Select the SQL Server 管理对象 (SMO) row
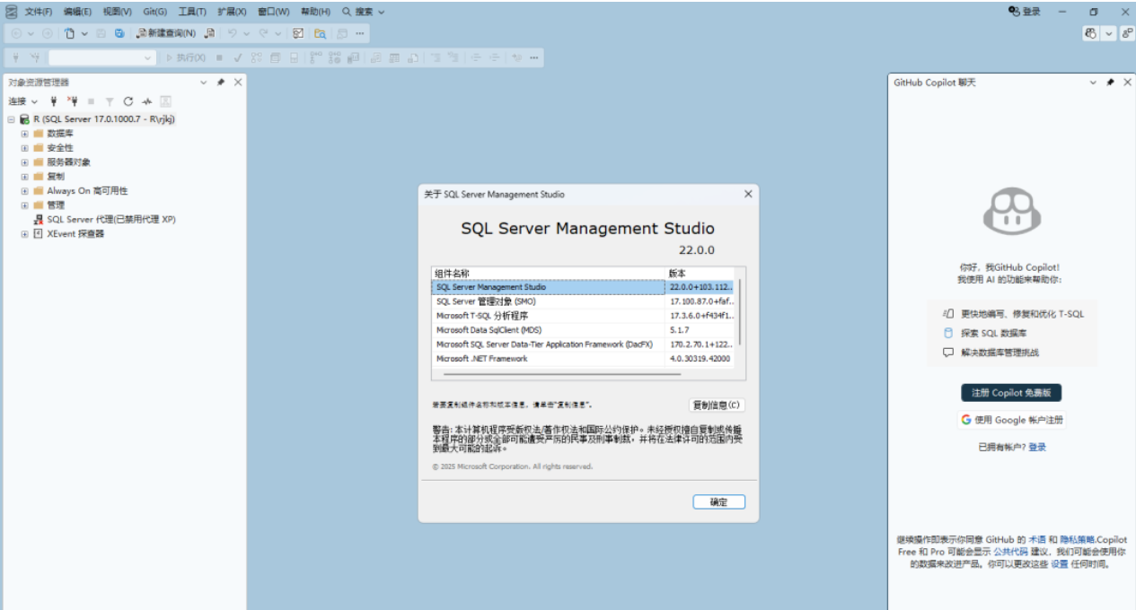Image resolution: width=1136 pixels, height=610 pixels. point(584,301)
